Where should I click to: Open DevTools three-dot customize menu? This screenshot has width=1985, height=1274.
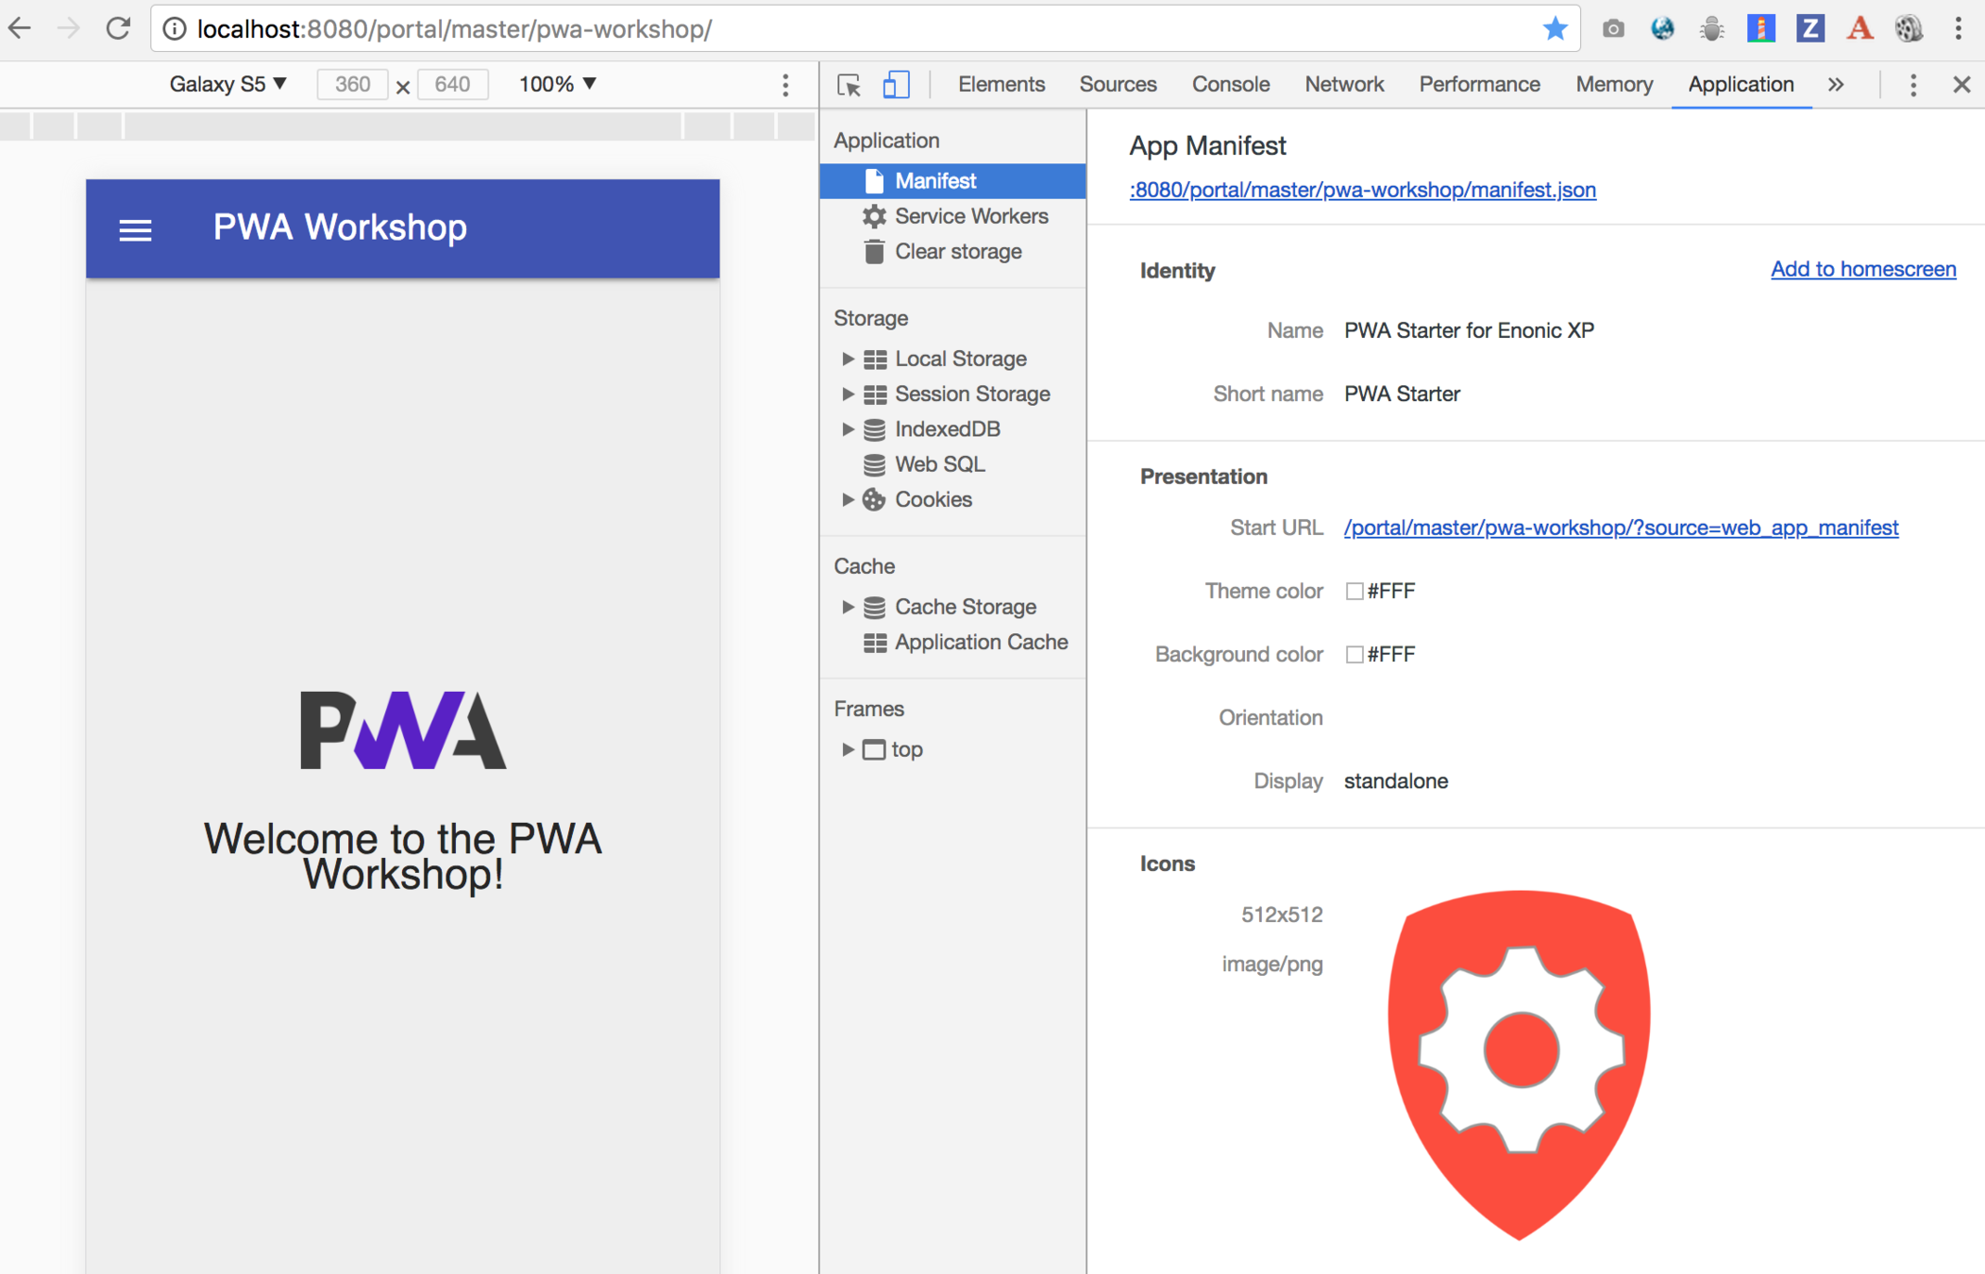(1913, 85)
